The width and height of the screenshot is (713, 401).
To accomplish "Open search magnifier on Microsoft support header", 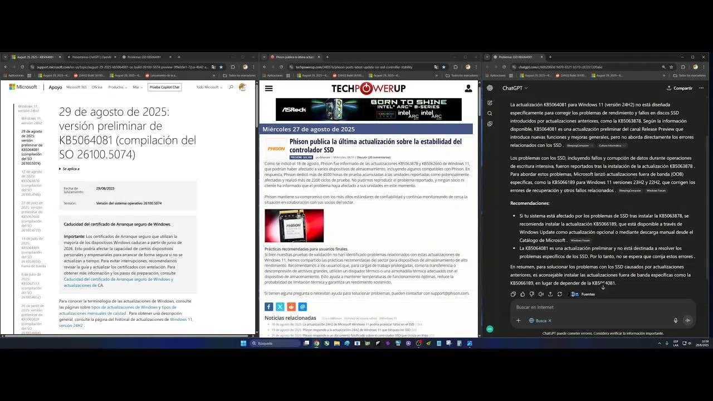I will point(231,87).
